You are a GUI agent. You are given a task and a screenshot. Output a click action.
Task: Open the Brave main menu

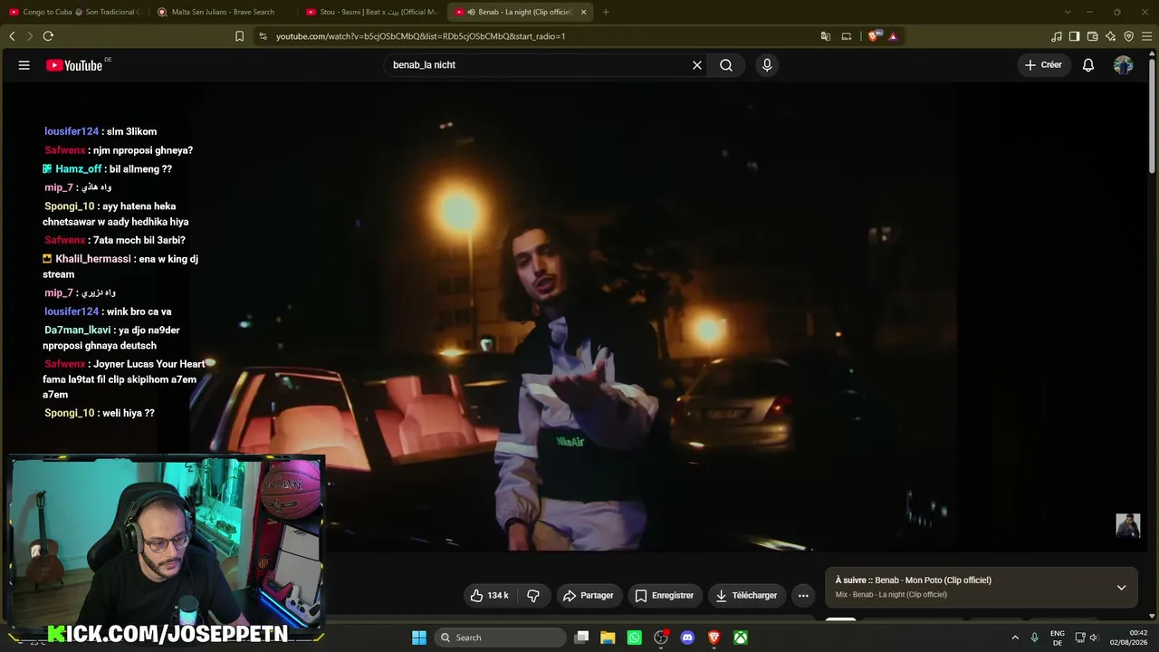pyautogui.click(x=1147, y=36)
